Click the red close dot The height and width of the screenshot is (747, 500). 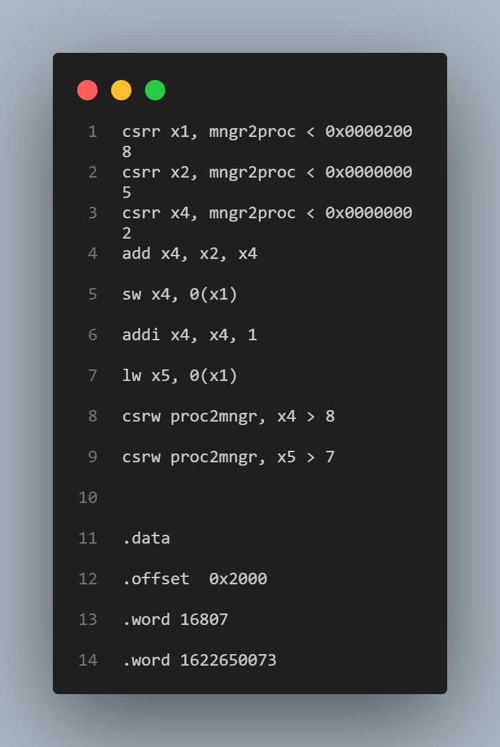pyautogui.click(x=87, y=90)
